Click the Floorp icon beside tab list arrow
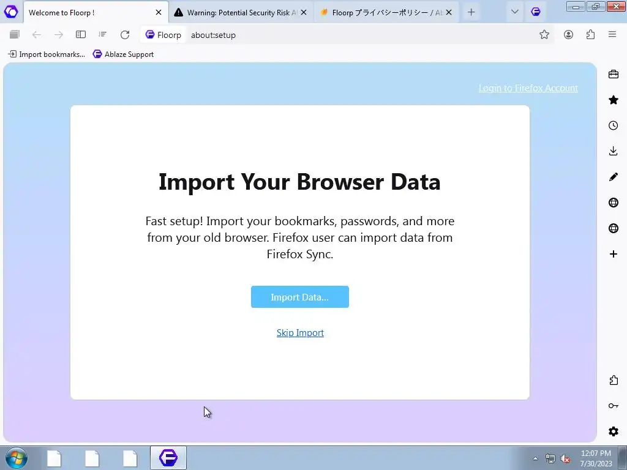 tap(536, 12)
